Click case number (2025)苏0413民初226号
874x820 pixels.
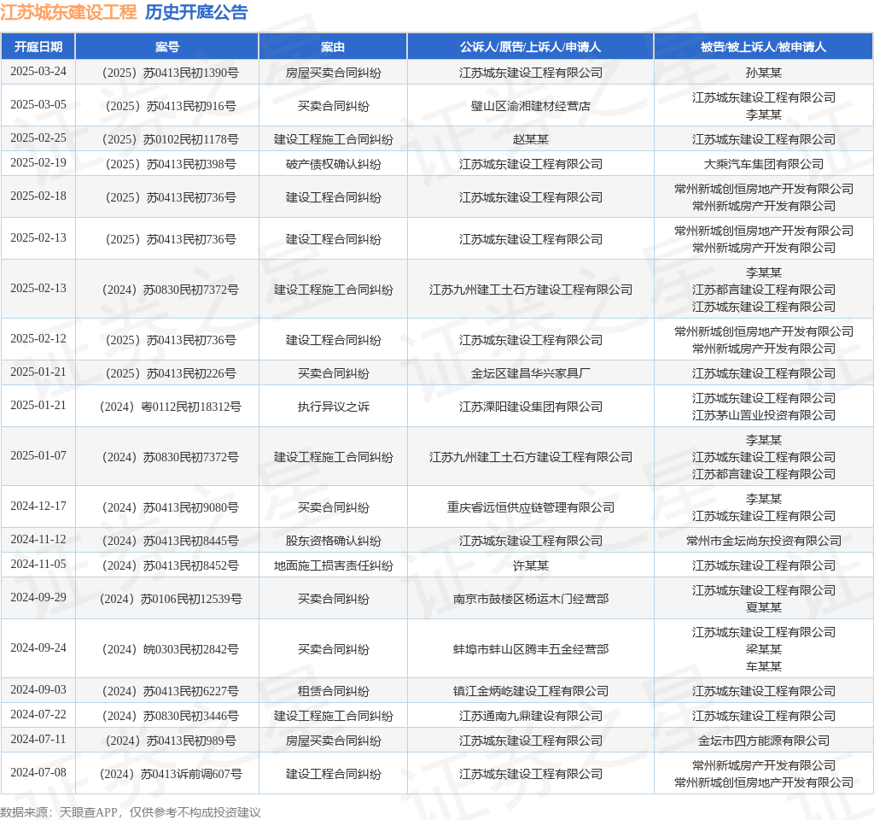point(170,374)
